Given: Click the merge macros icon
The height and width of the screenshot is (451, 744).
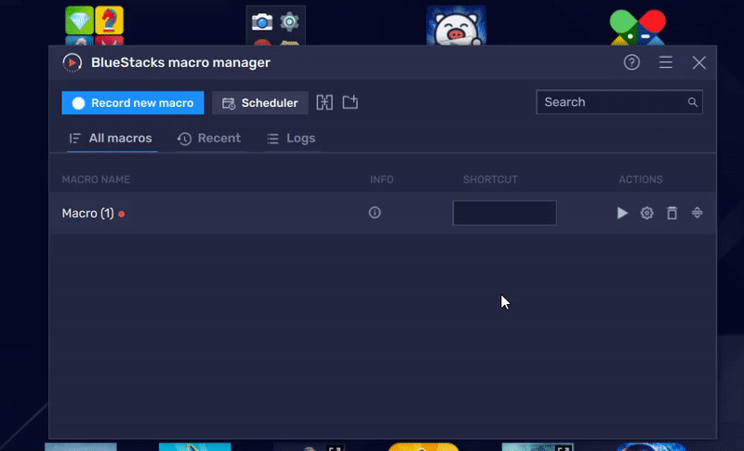Looking at the screenshot, I should pyautogui.click(x=325, y=102).
